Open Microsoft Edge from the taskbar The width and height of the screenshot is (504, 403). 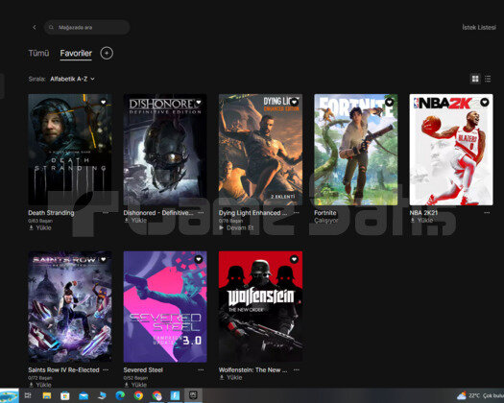point(120,395)
